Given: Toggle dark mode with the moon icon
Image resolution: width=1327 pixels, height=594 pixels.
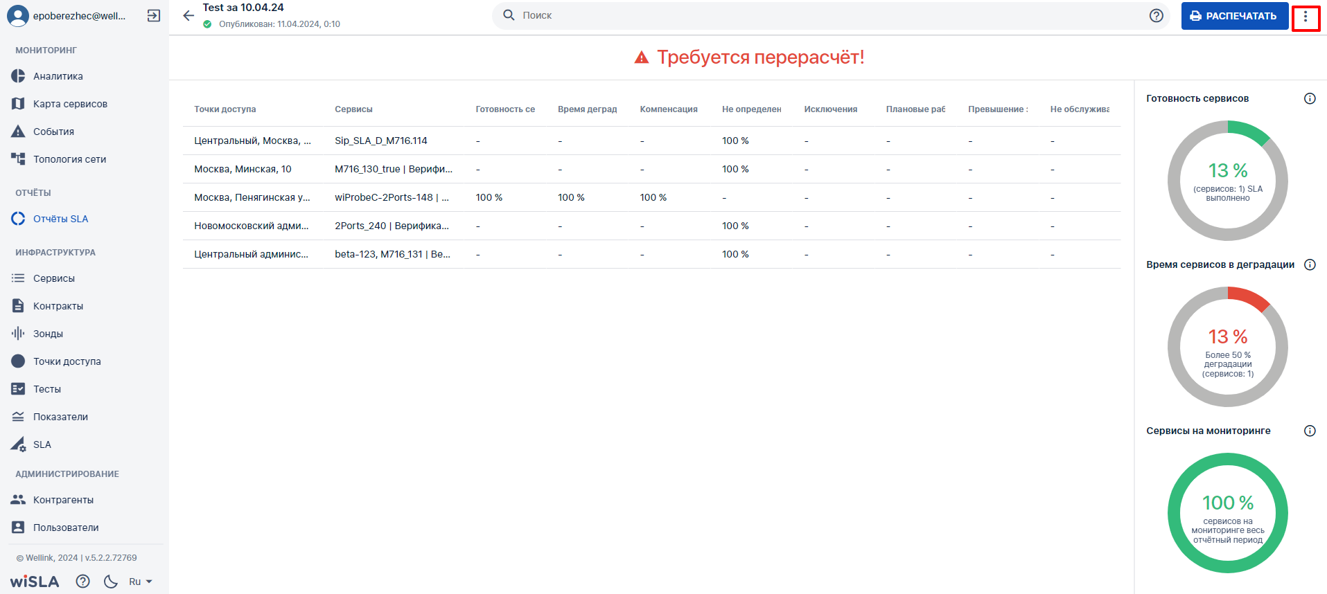Looking at the screenshot, I should [111, 582].
